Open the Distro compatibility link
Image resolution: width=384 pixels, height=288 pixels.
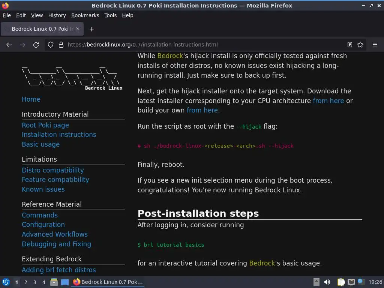(x=52, y=170)
